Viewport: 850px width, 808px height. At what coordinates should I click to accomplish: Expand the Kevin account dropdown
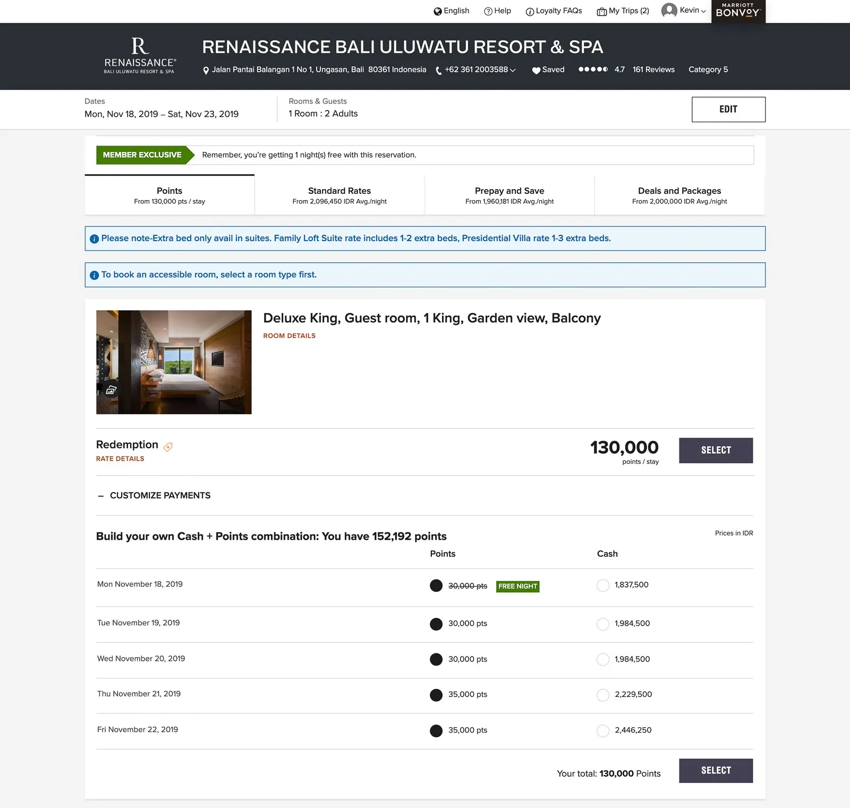click(x=703, y=11)
